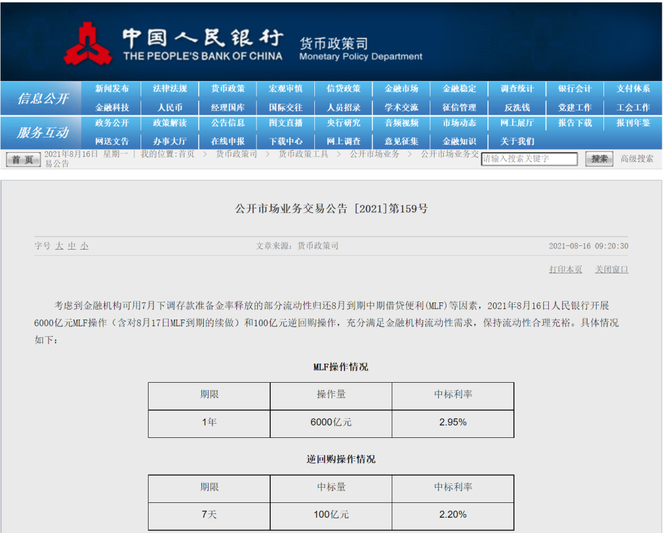The width and height of the screenshot is (663, 533).
Task: Click 货币政策司 breadcrumb link
Action: click(x=236, y=154)
